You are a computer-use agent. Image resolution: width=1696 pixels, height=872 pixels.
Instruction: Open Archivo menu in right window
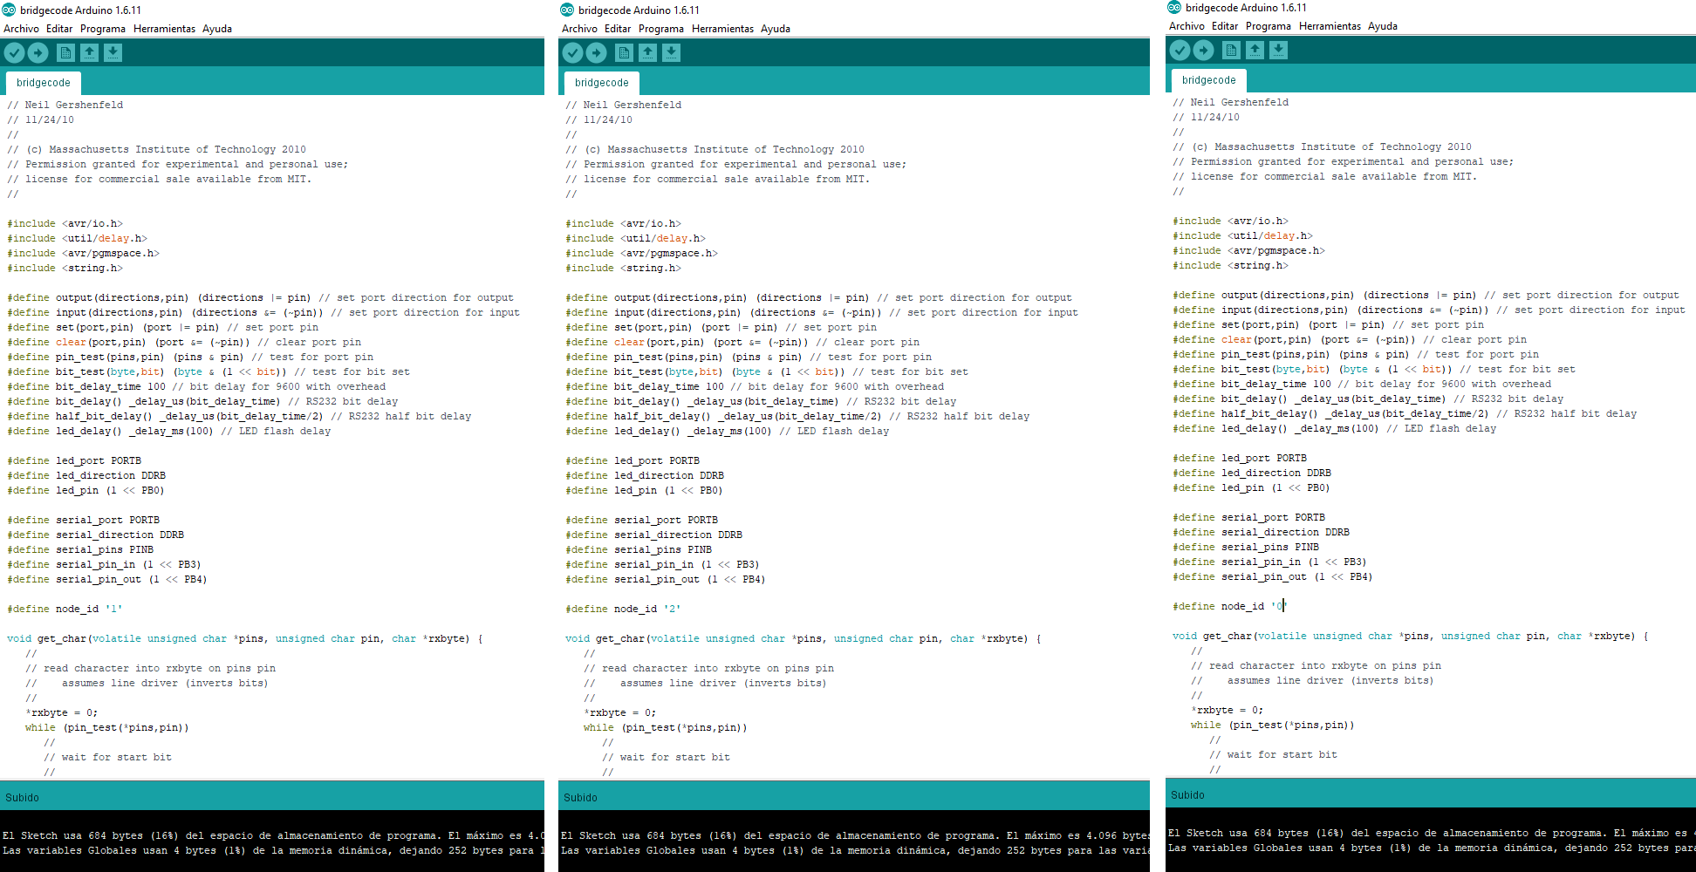pyautogui.click(x=1187, y=26)
